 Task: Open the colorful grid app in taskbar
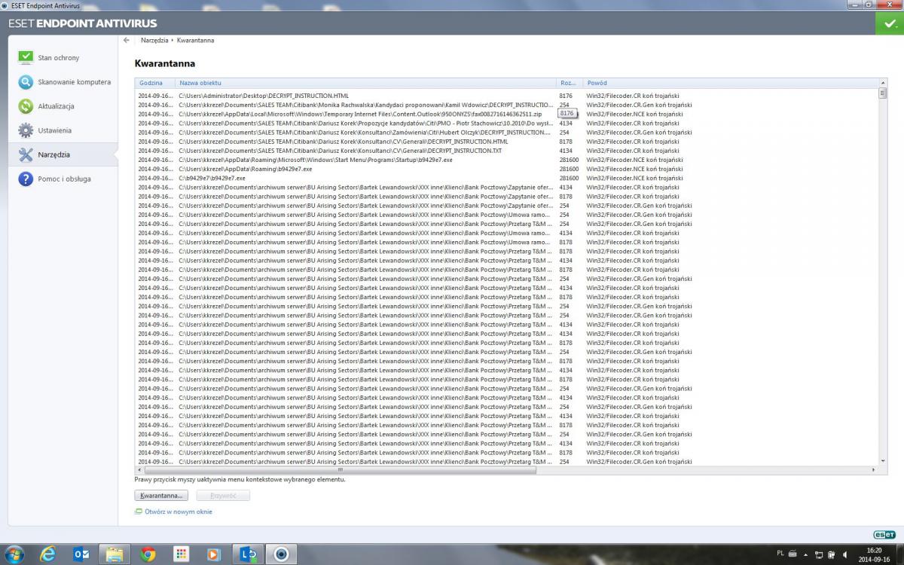181,554
